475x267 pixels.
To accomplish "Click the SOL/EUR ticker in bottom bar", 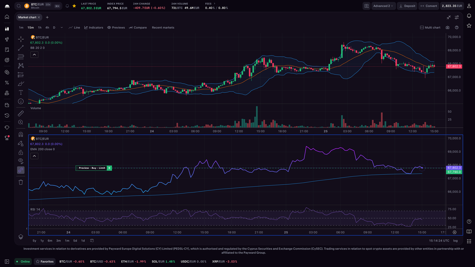I will (x=163, y=261).
